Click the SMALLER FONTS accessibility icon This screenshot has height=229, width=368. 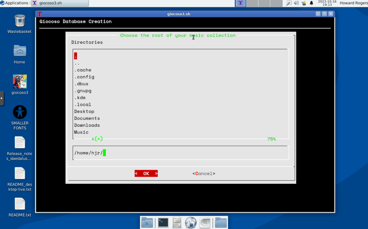[20, 112]
